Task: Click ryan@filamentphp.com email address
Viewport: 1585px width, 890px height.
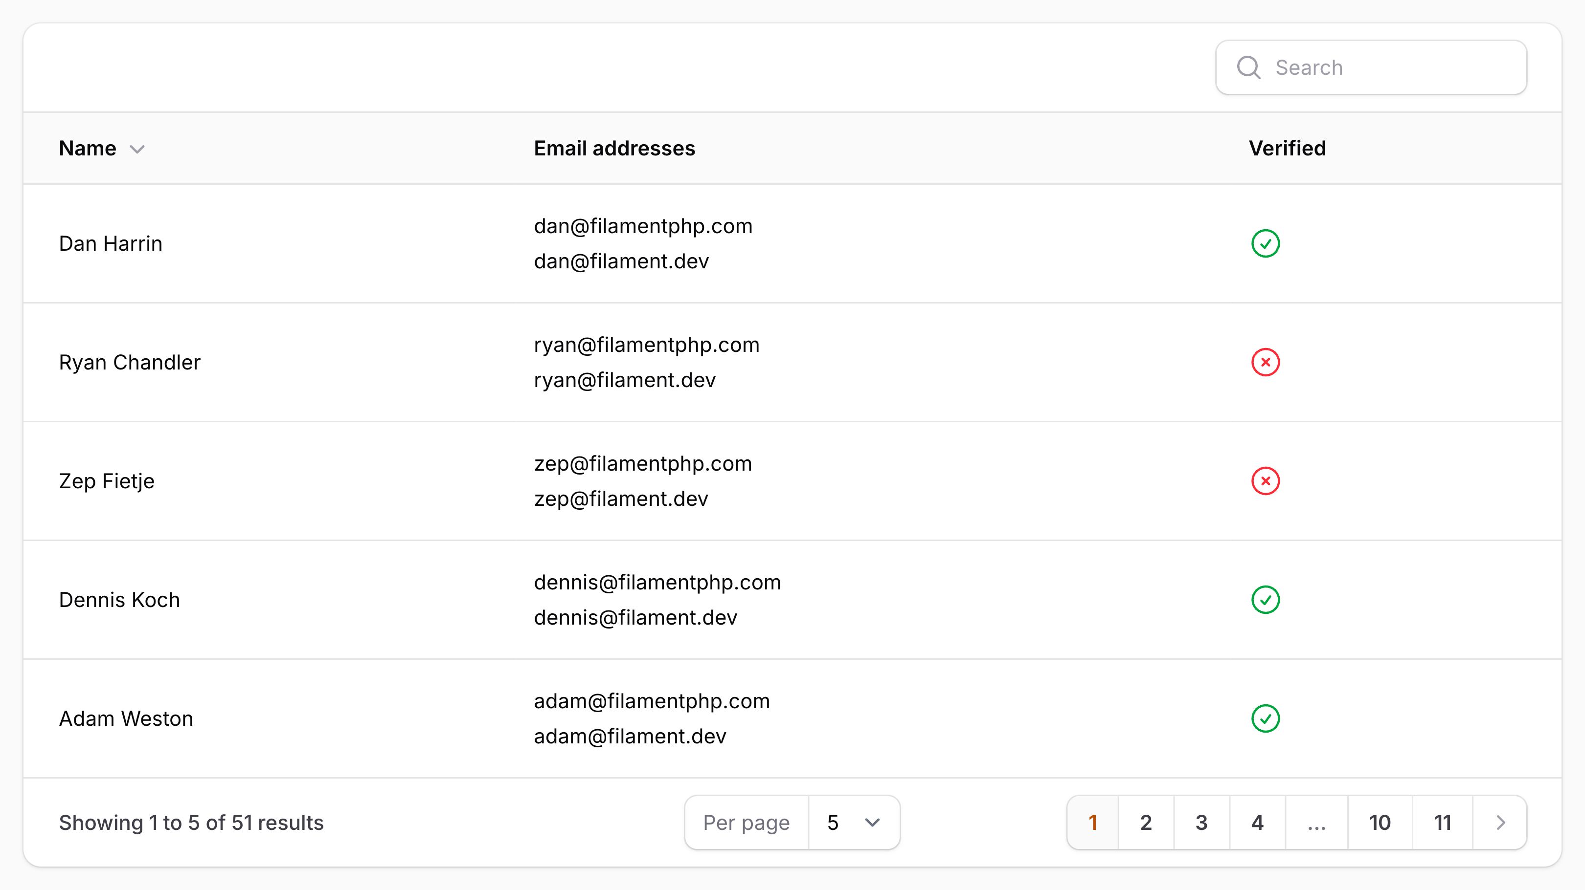Action: tap(647, 345)
